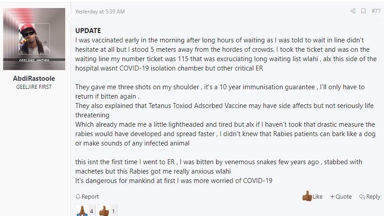
Task: Click the bell icon beside Report
Action: pyautogui.click(x=78, y=197)
